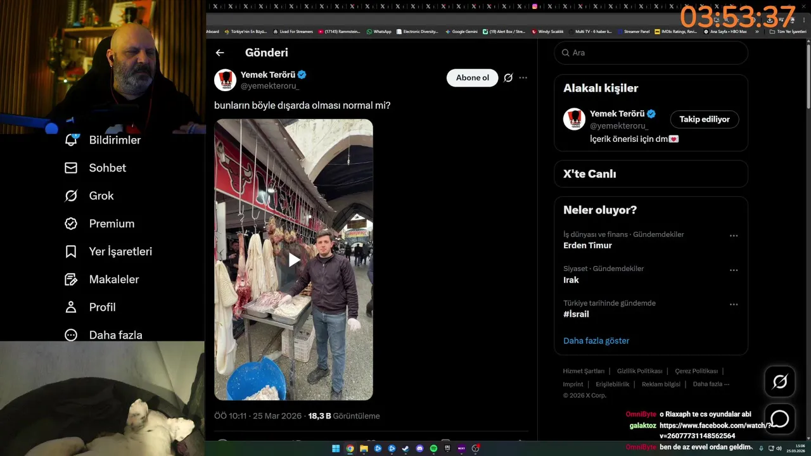Screen dimensions: 811x456
Task: Click the Profil person icon
Action: tap(71, 307)
